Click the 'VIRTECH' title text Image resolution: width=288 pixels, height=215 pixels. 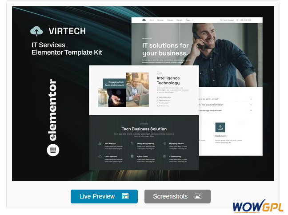tap(67, 31)
